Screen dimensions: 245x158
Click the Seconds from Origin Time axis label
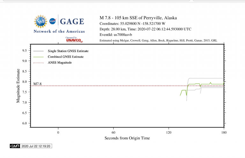(127, 138)
